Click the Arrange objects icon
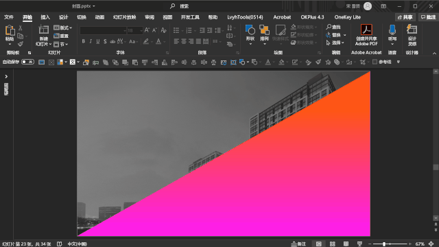Screen dimensions: 439x247 [264, 30]
